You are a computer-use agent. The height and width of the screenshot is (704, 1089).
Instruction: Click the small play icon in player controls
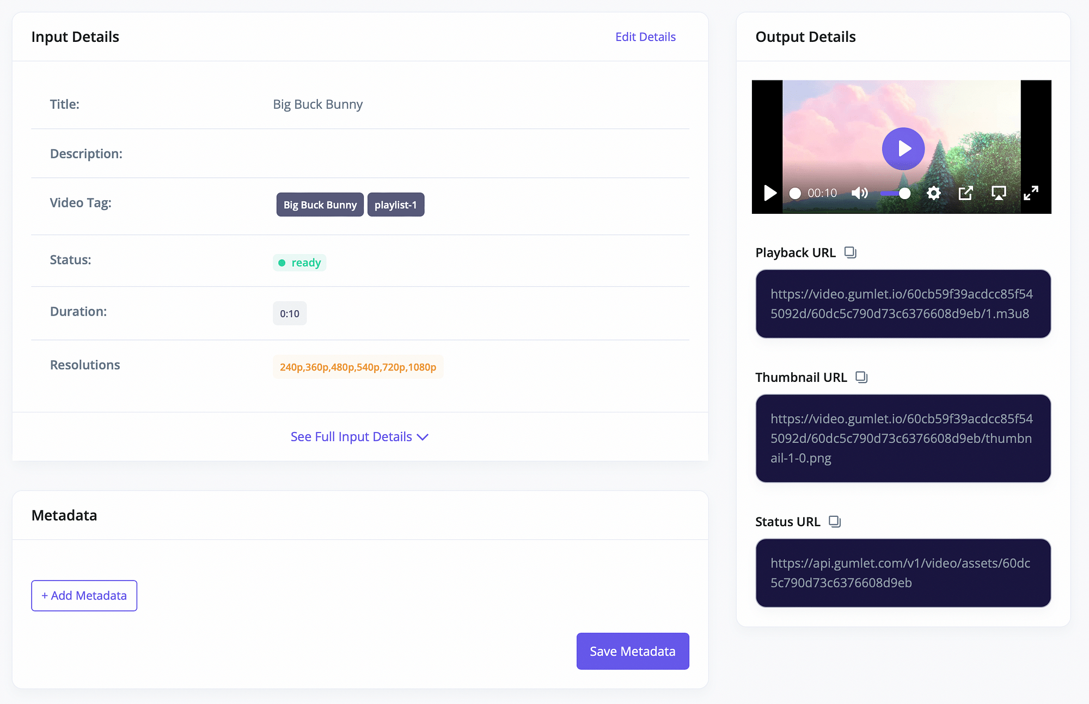770,193
